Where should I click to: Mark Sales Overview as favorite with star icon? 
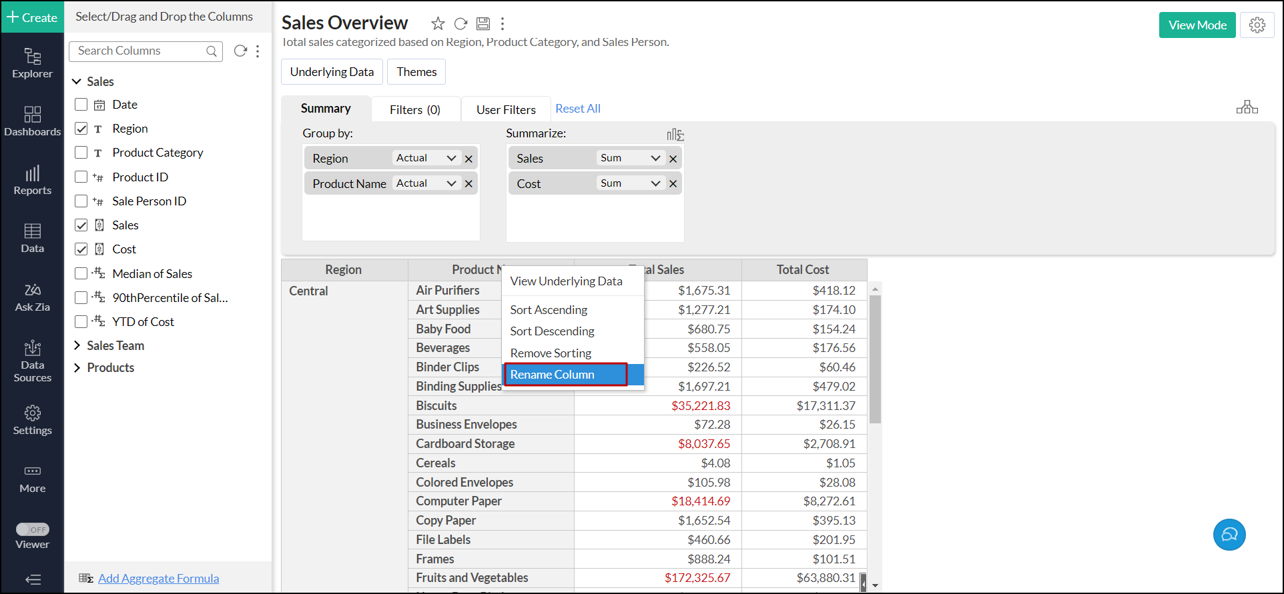click(x=438, y=24)
